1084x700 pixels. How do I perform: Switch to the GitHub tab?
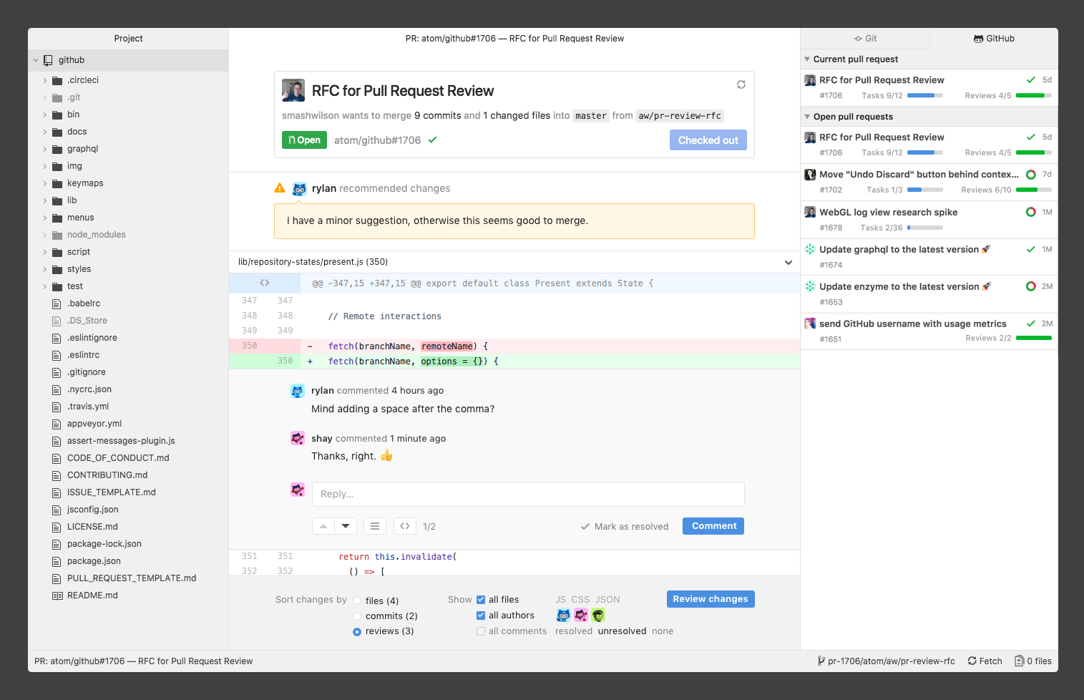tap(994, 39)
